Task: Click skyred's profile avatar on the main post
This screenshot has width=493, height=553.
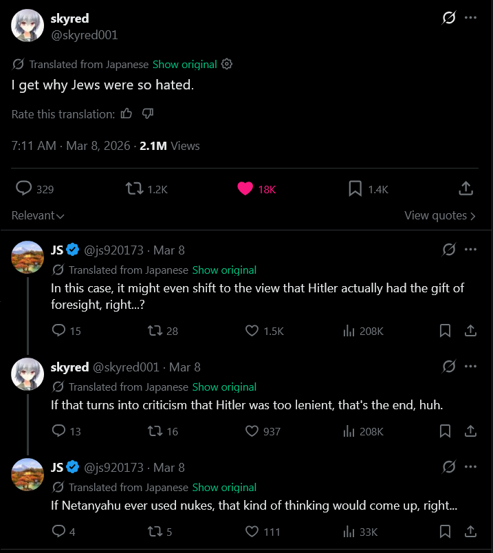Action: [26, 26]
